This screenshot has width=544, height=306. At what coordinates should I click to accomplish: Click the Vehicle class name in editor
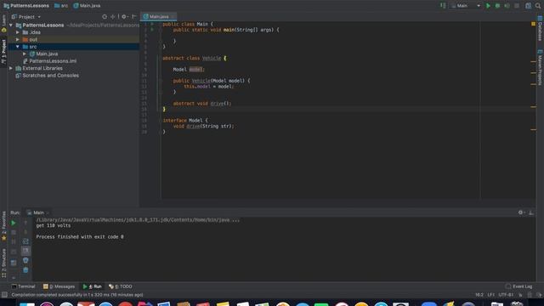click(x=212, y=59)
